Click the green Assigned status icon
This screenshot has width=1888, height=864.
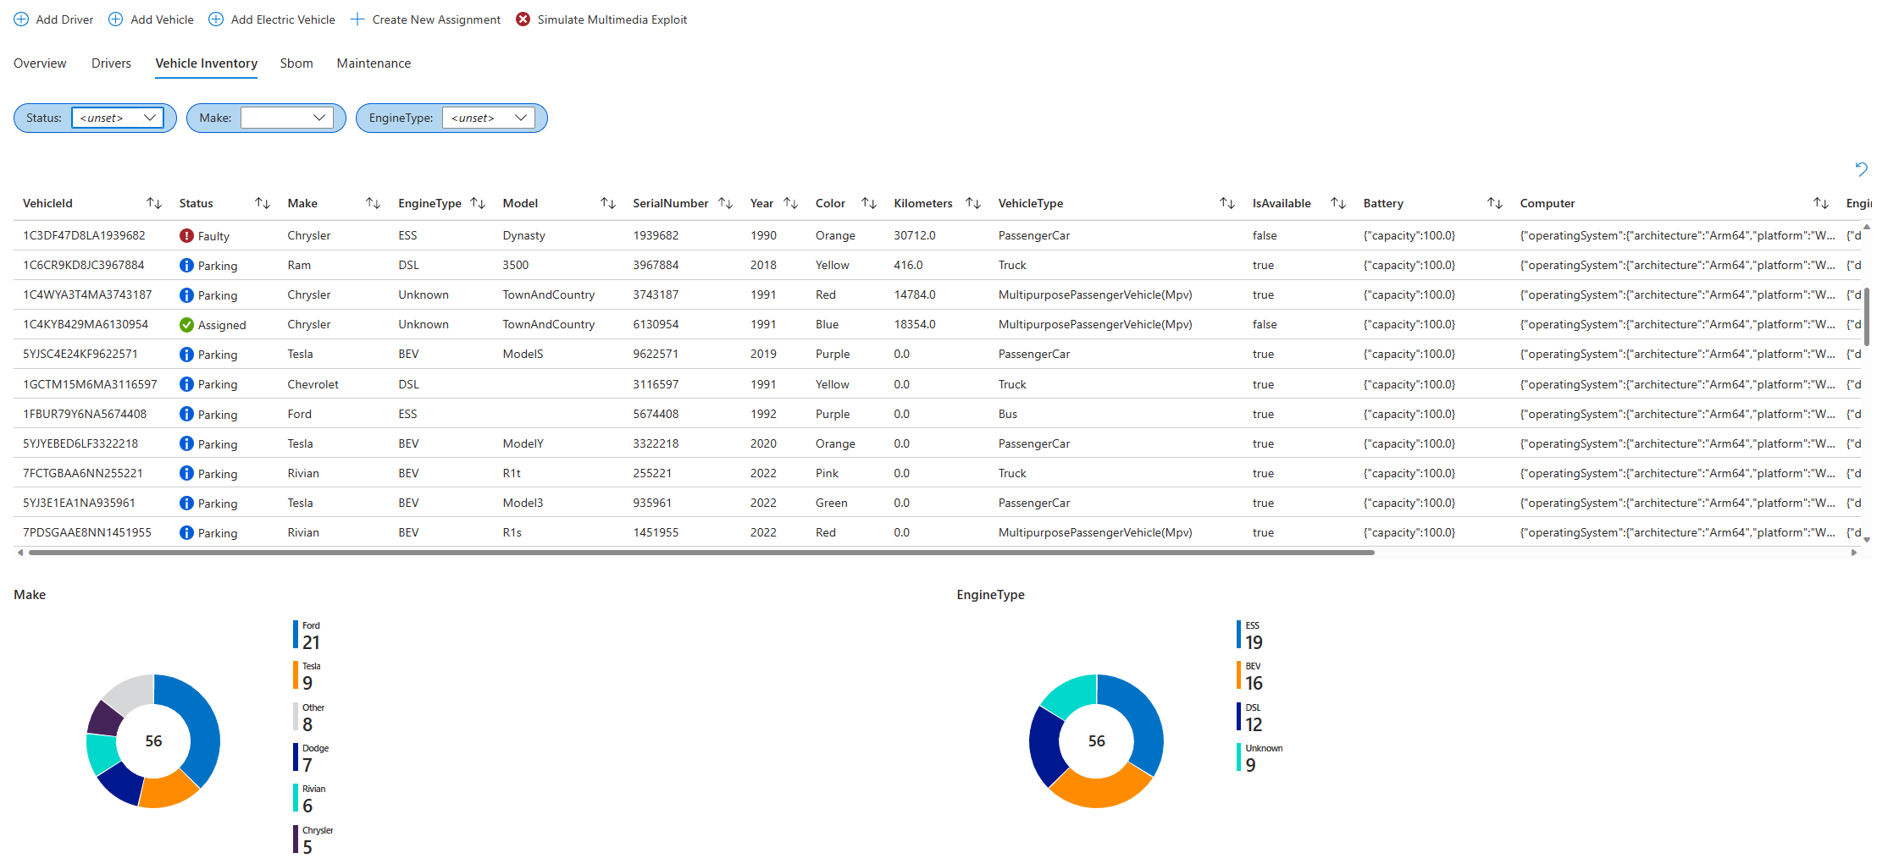click(186, 325)
